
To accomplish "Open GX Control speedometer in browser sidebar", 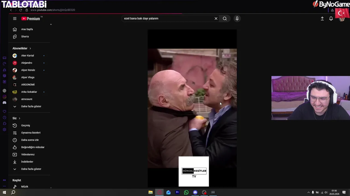I will tap(4, 64).
